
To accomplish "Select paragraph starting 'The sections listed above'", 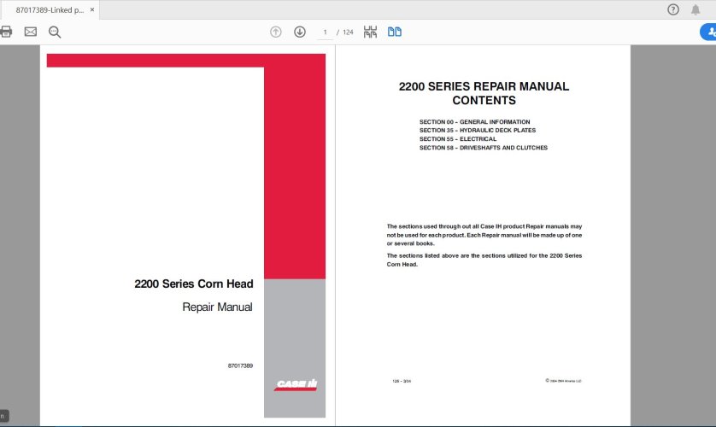I will pyautogui.click(x=484, y=260).
